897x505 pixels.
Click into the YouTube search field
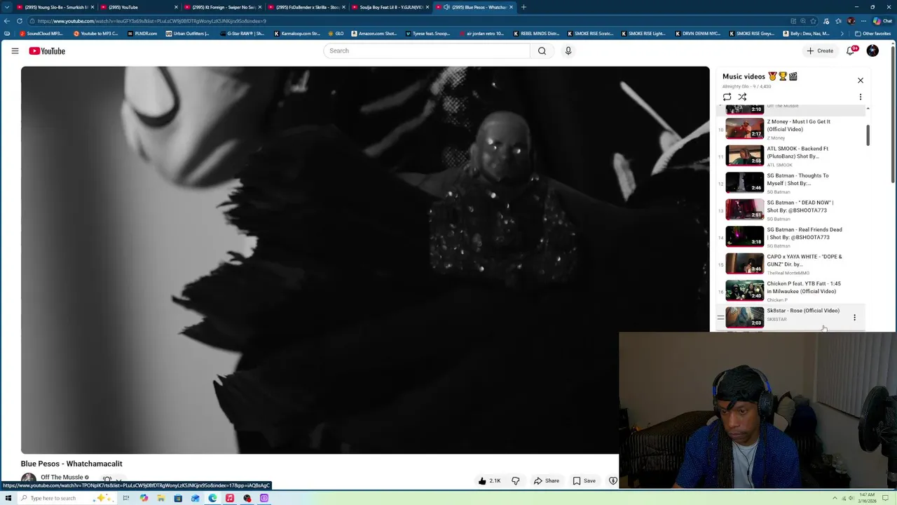[x=427, y=50]
